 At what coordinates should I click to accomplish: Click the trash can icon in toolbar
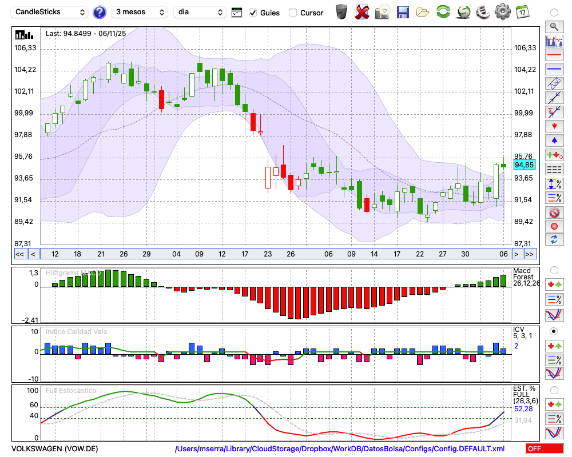coord(341,12)
